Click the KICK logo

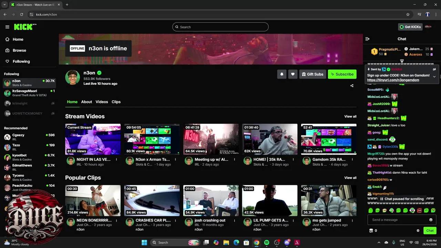click(25, 27)
